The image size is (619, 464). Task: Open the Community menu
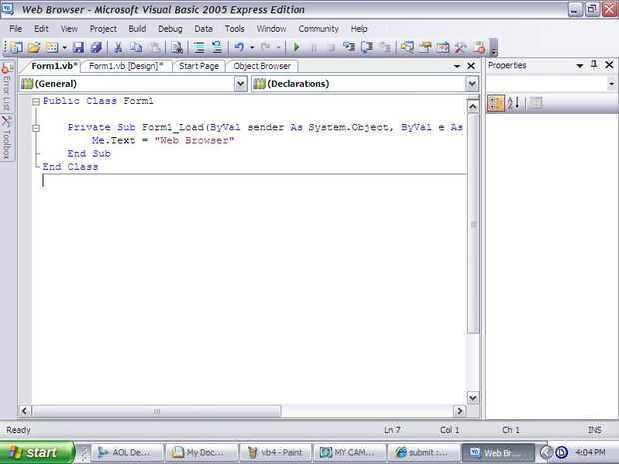318,29
